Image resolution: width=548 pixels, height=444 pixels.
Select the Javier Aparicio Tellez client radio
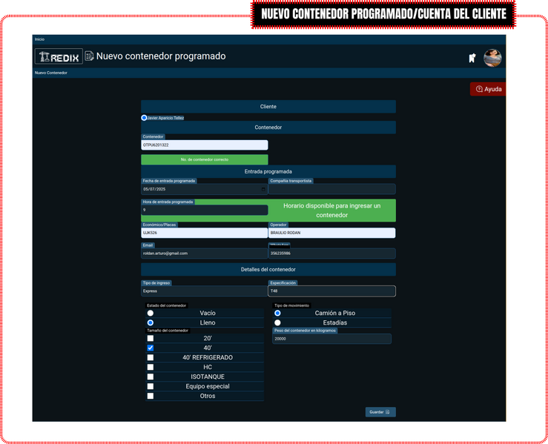tap(145, 118)
